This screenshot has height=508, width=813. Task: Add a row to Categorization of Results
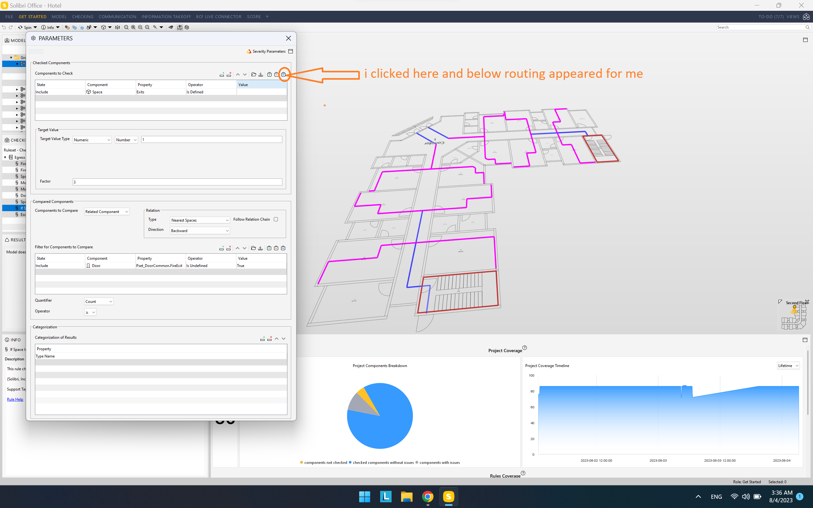(x=262, y=338)
